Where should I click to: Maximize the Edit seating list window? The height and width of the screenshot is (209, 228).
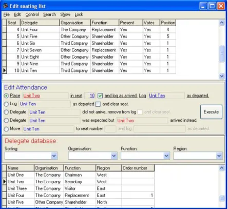212,6
